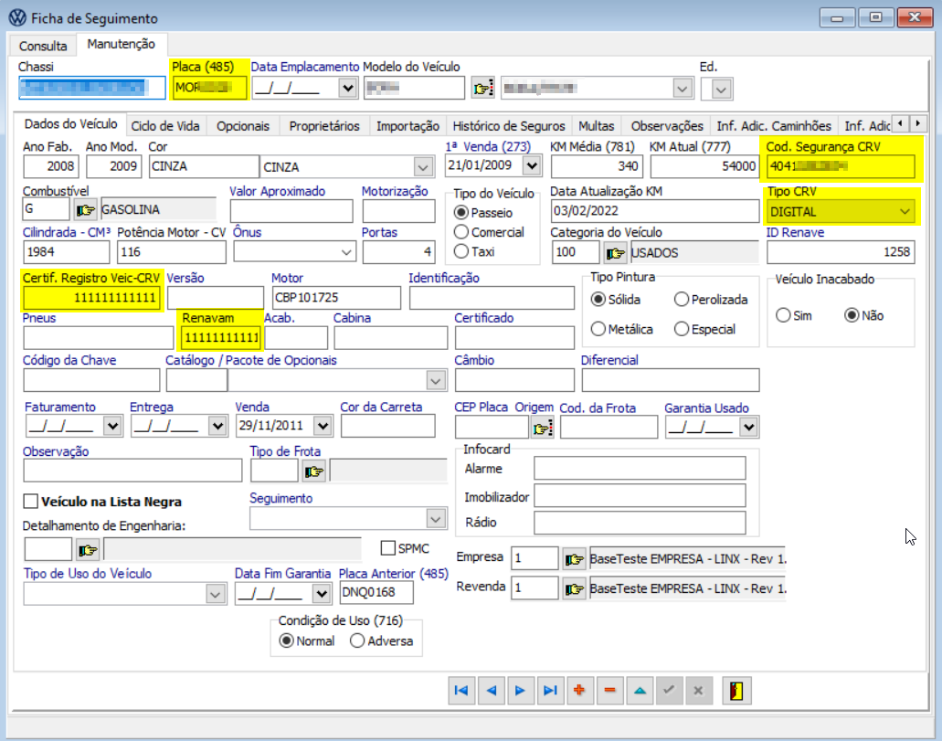Go to previous record arrow
This screenshot has height=741, width=942.
pos(492,691)
